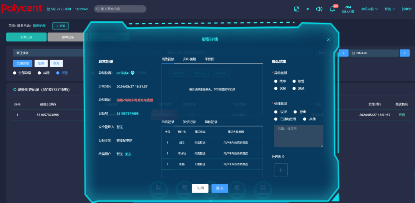415x203 pixels.
Task: Click the plus box to upload 处理图片
Action: [281, 170]
